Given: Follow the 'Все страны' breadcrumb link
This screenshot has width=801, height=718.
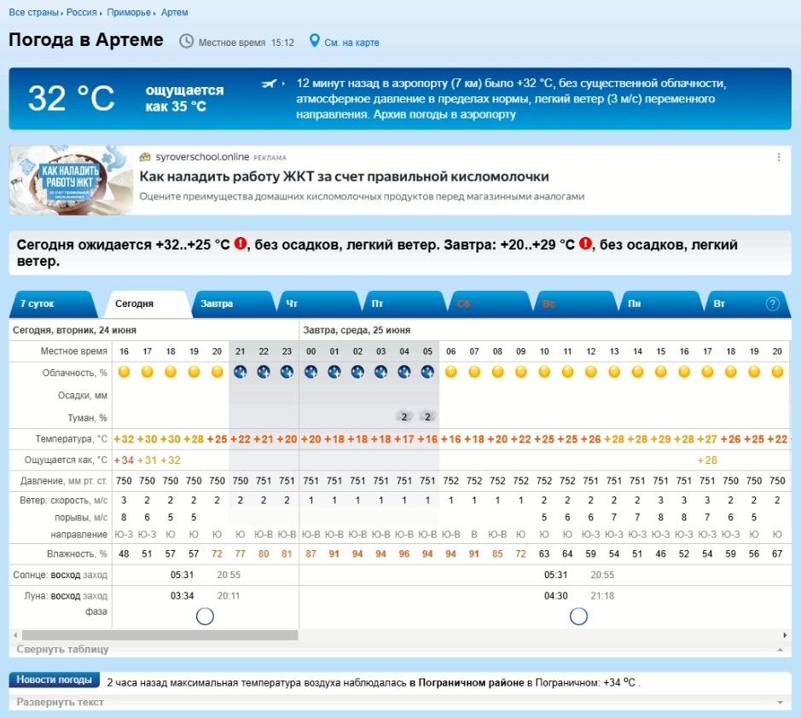Looking at the screenshot, I should (34, 12).
